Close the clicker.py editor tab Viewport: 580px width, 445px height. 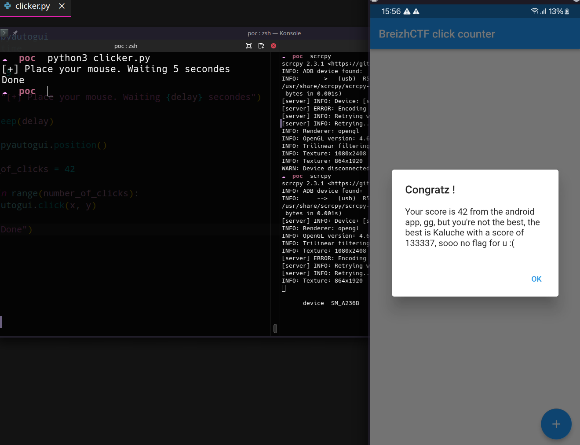pos(62,6)
